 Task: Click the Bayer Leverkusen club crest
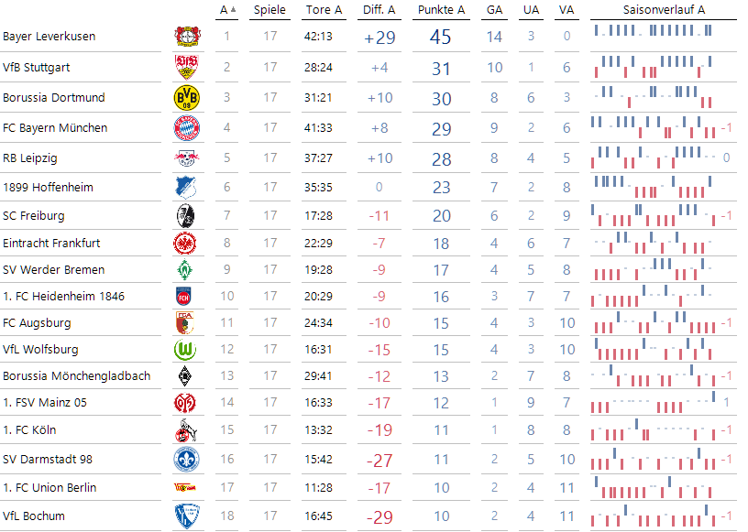(186, 37)
